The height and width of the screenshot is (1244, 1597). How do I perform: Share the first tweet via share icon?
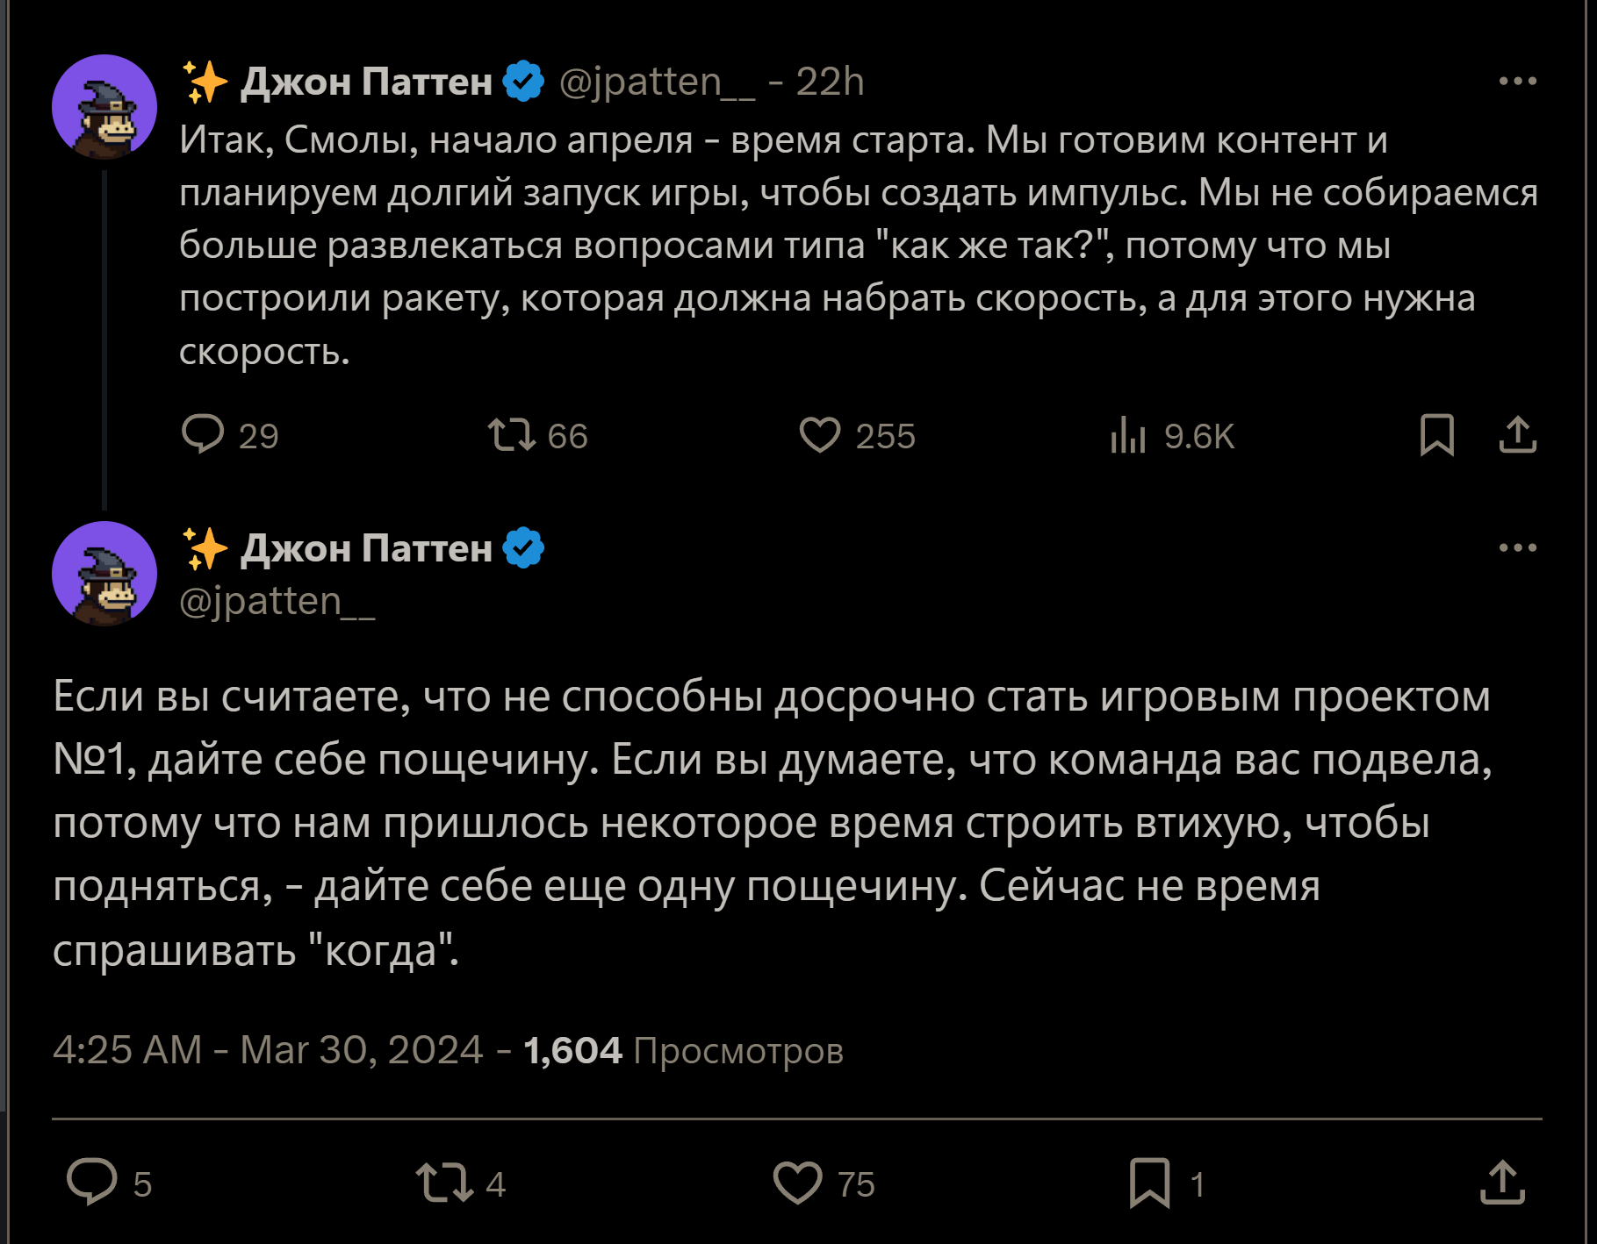(x=1517, y=434)
